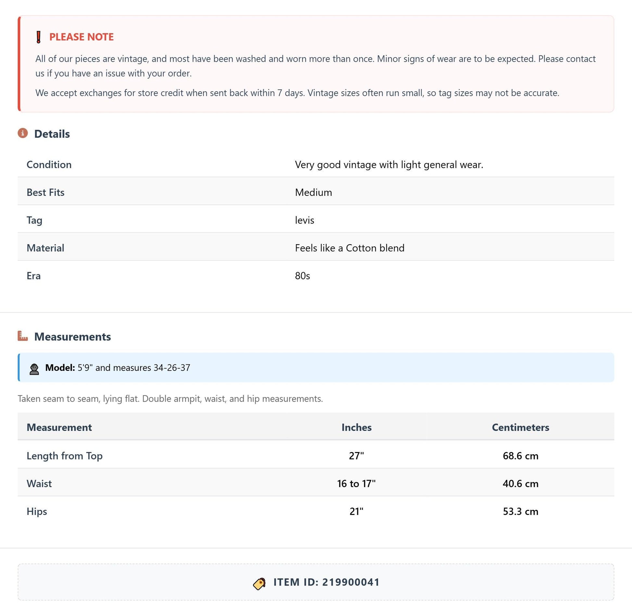Click the model person avatar icon
632x616 pixels.
(x=34, y=369)
